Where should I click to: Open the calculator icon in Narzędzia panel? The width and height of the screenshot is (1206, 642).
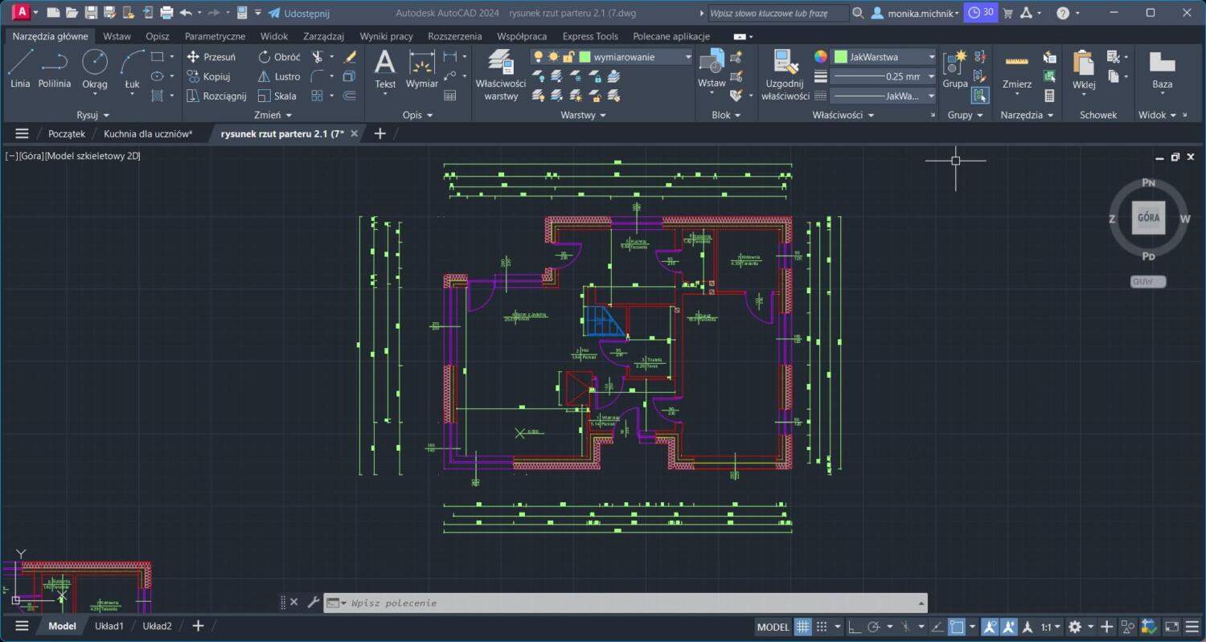click(x=1049, y=96)
